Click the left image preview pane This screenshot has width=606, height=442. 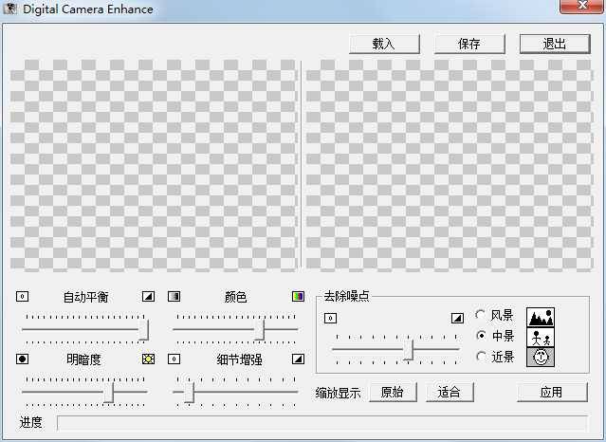(x=153, y=166)
